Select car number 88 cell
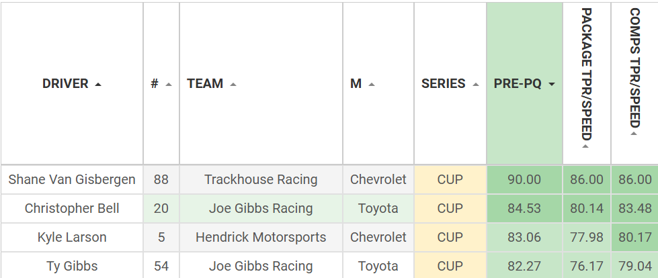Image resolution: width=658 pixels, height=278 pixels. [x=161, y=179]
